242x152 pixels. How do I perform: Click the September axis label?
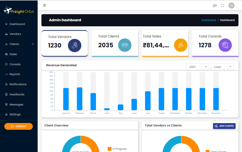tap(175, 113)
